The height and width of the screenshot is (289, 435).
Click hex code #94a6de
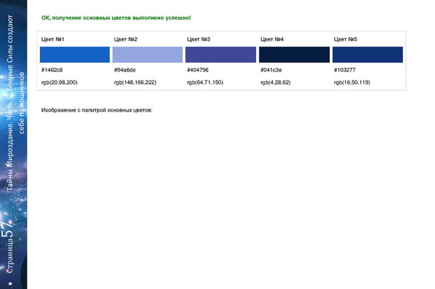pyautogui.click(x=125, y=70)
